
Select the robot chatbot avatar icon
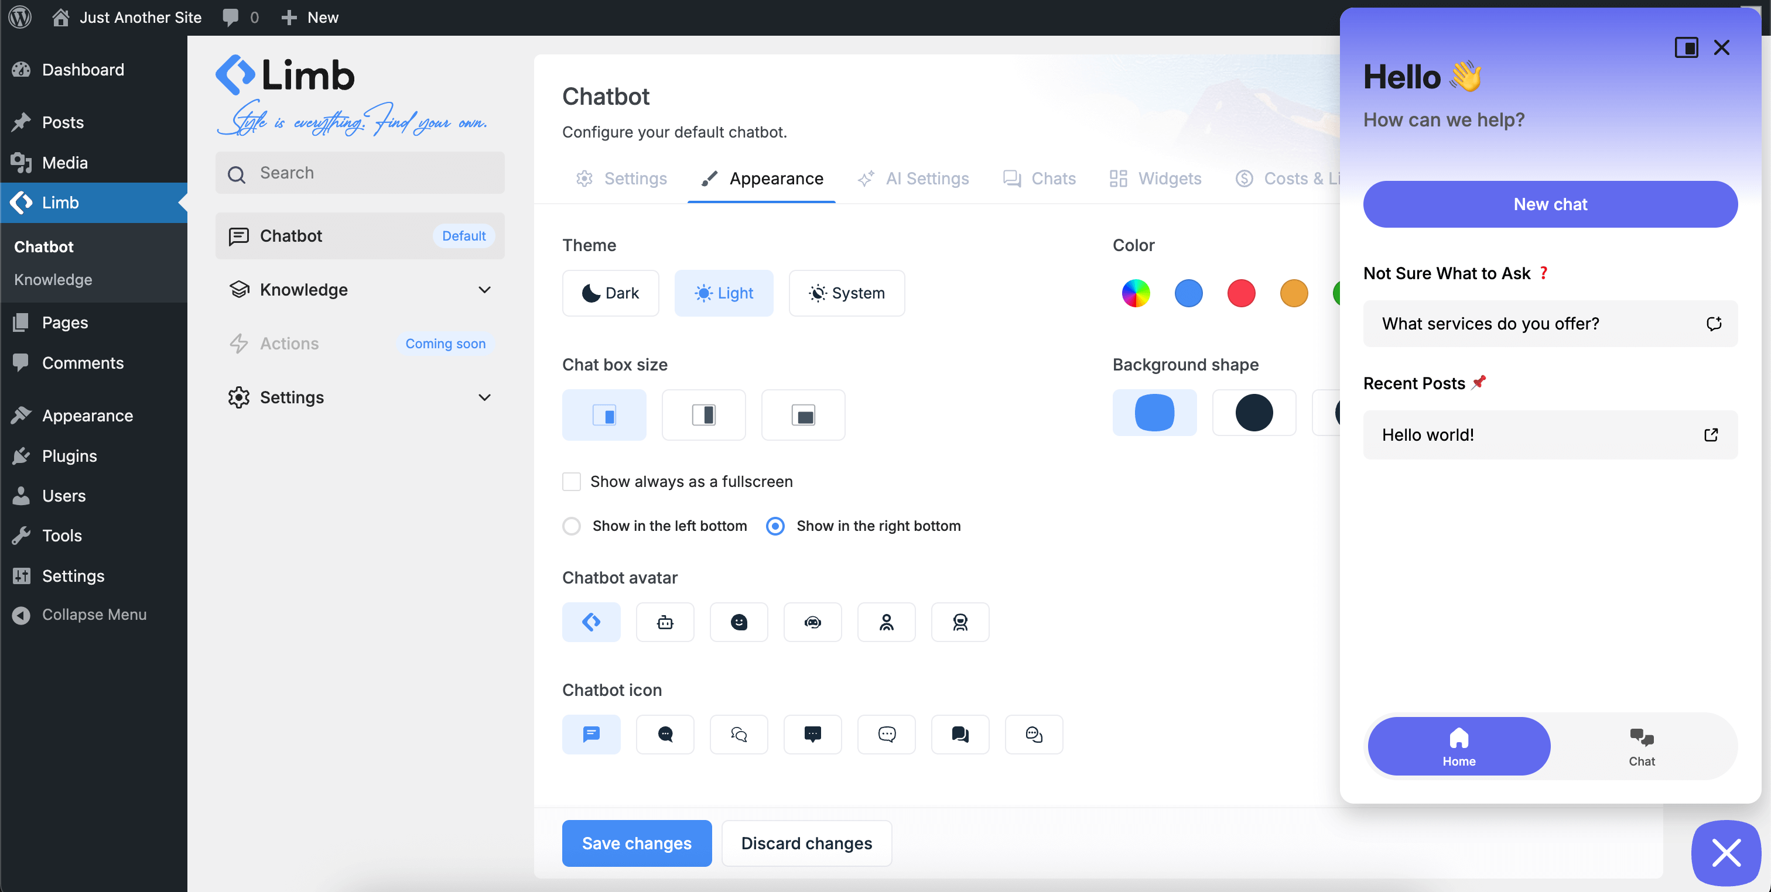coord(665,622)
